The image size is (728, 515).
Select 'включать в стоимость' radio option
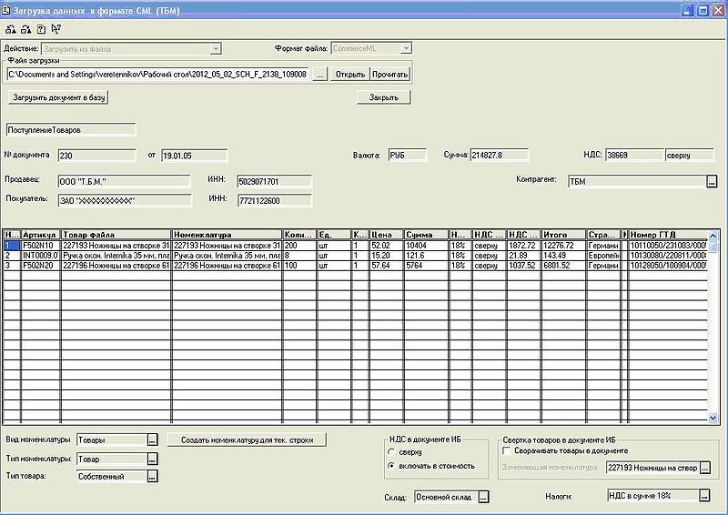tap(391, 465)
